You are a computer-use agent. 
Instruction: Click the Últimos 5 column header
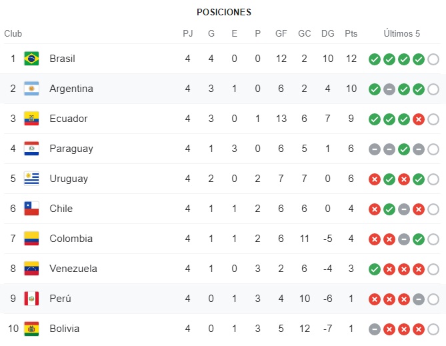tap(402, 33)
